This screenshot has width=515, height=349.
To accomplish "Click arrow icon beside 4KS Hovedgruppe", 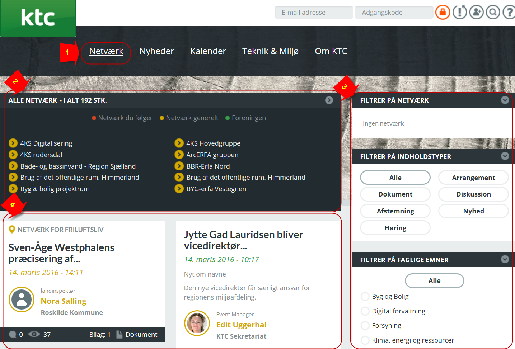I will 179,143.
